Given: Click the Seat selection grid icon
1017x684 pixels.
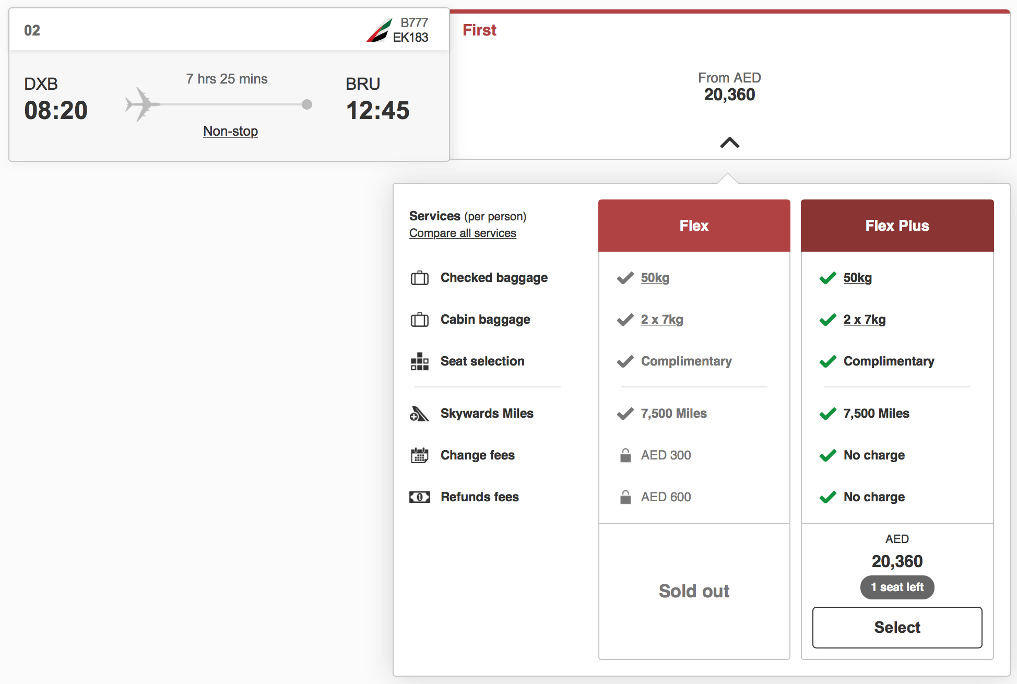Looking at the screenshot, I should point(419,361).
